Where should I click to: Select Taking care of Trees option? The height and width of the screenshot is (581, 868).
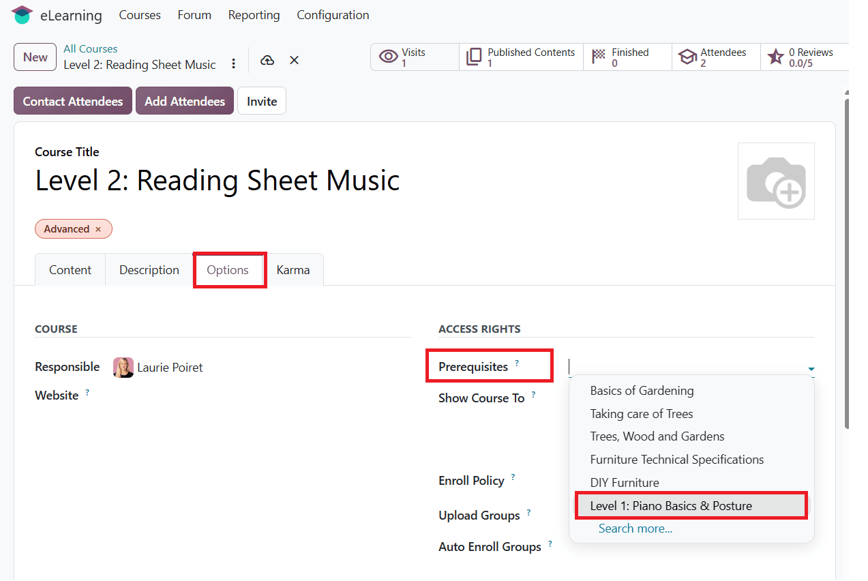(691, 414)
